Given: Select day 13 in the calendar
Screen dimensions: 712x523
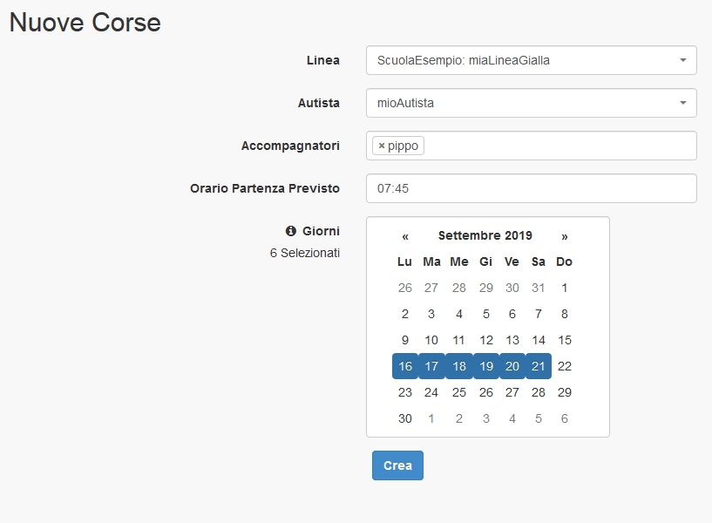Looking at the screenshot, I should (512, 340).
